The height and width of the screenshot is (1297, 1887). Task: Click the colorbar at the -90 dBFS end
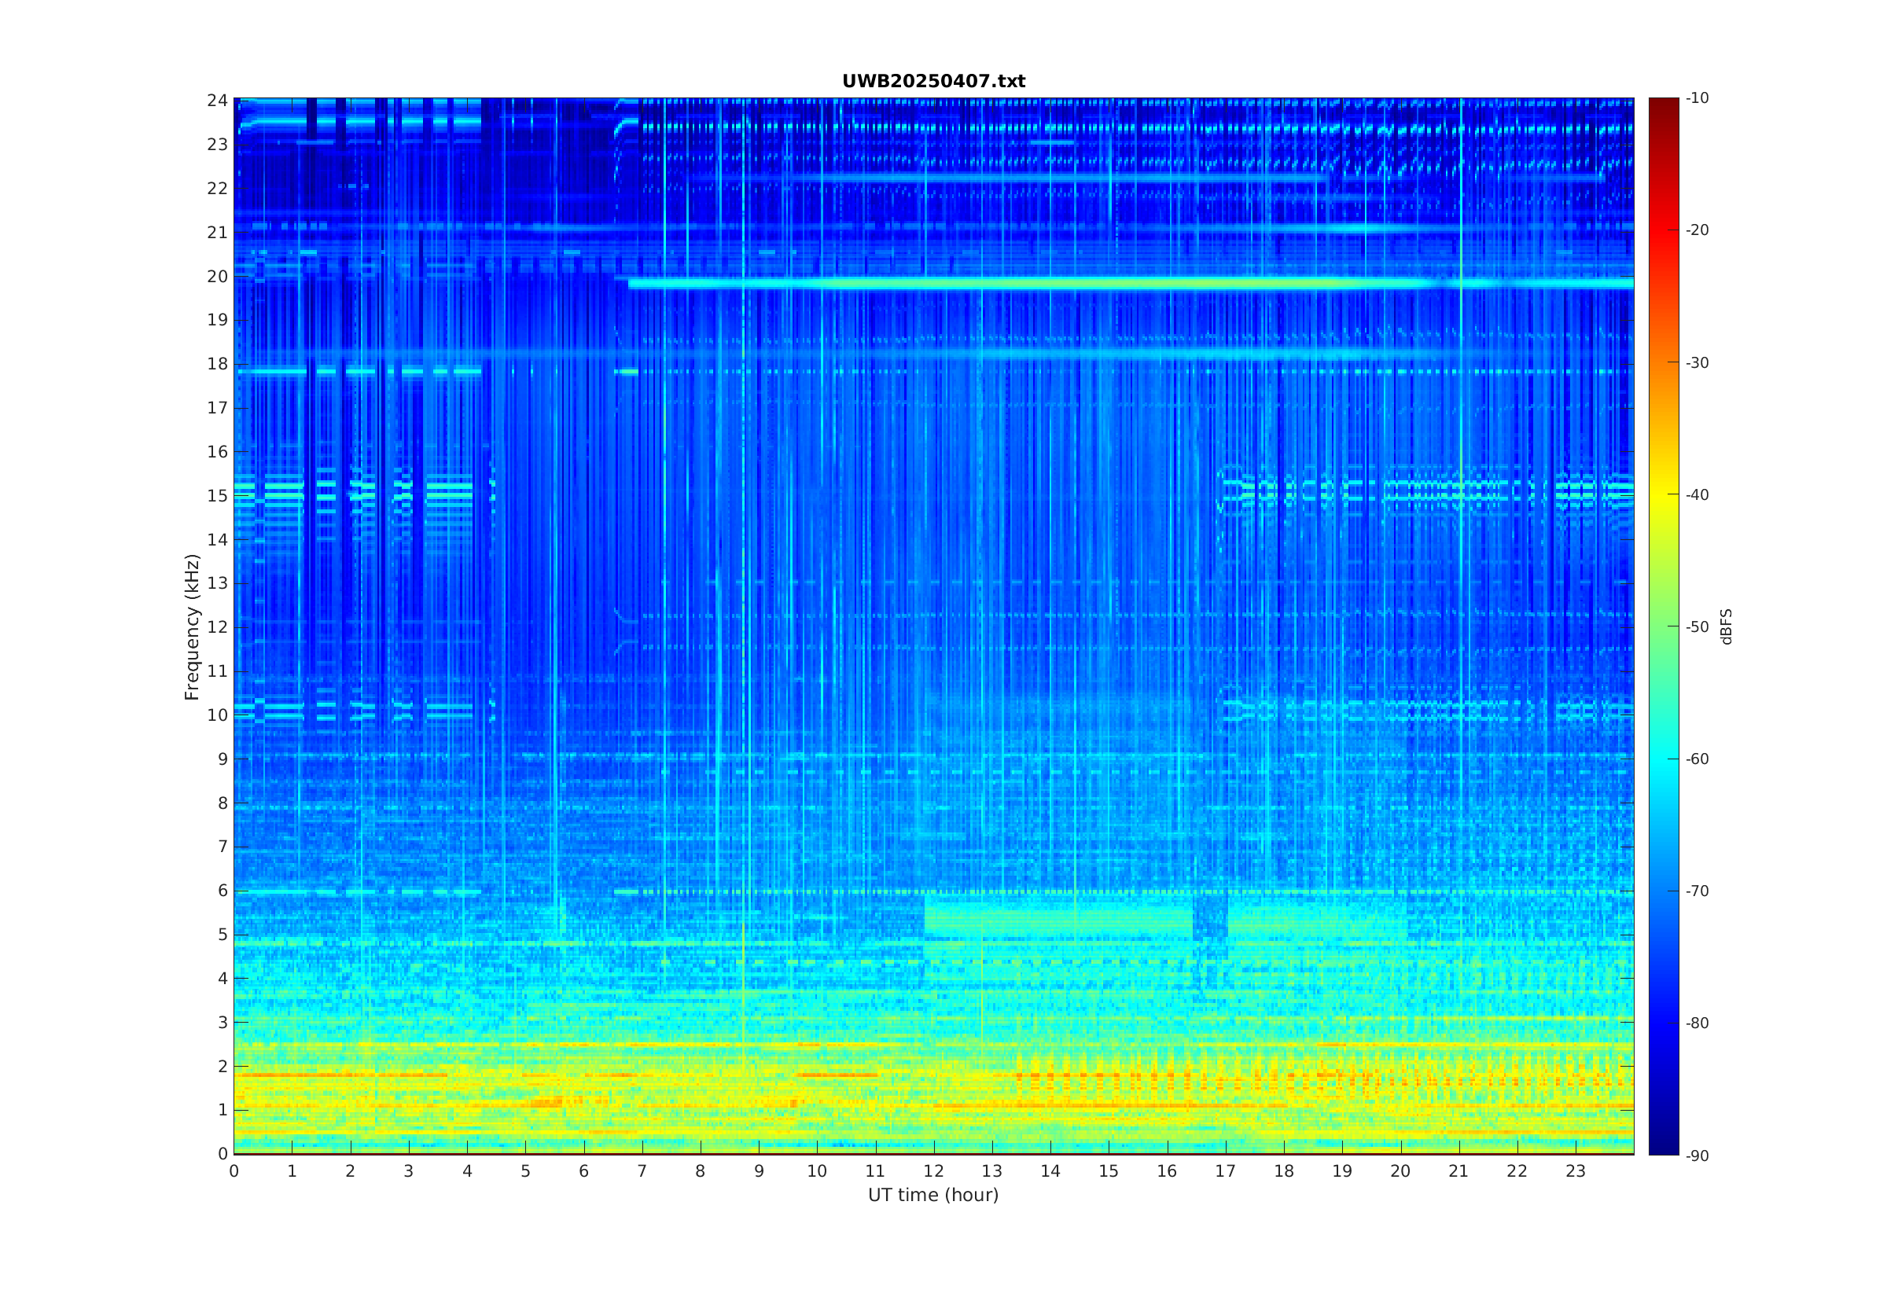tap(1664, 1152)
